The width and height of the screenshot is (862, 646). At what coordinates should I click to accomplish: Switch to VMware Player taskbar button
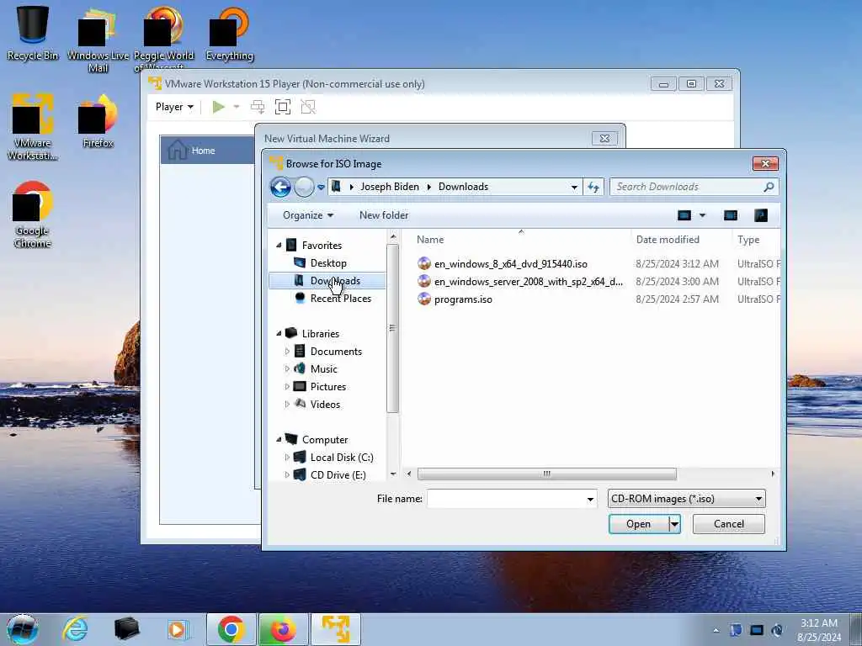point(336,629)
